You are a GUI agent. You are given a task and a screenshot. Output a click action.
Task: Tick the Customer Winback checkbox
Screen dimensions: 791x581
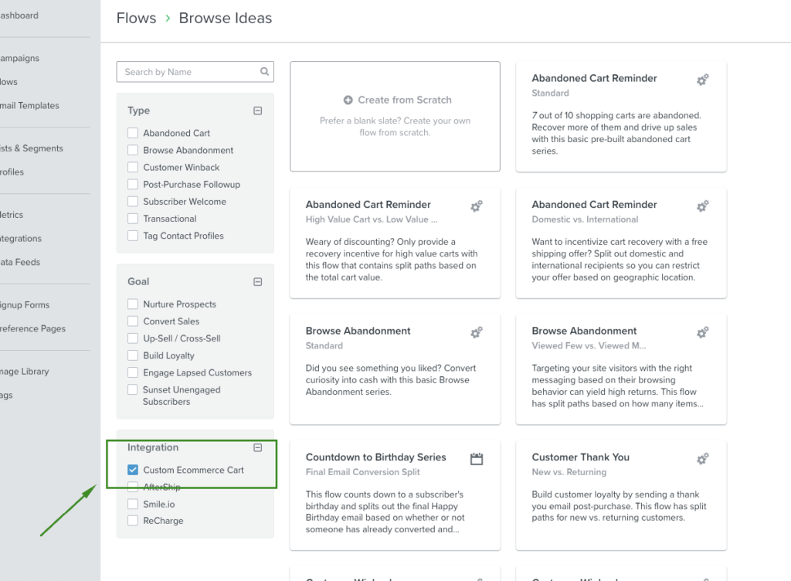click(133, 167)
